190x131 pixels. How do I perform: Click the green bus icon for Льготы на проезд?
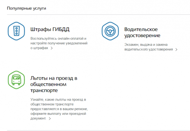16,80
